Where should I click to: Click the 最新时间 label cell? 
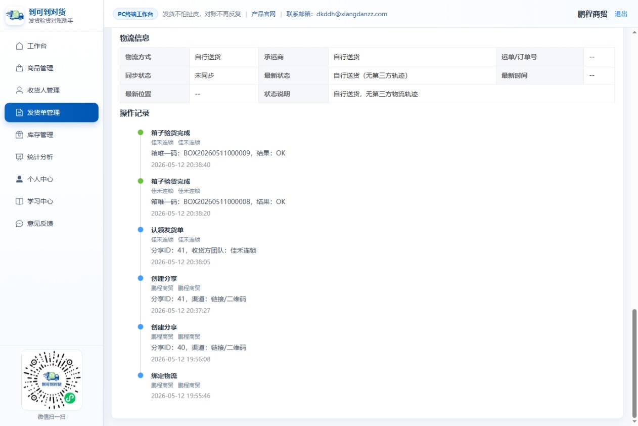tap(540, 75)
